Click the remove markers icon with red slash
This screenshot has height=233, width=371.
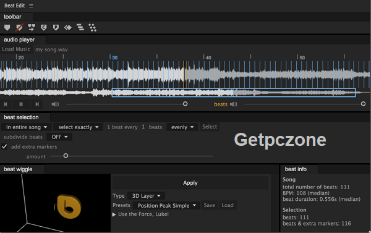19,28
